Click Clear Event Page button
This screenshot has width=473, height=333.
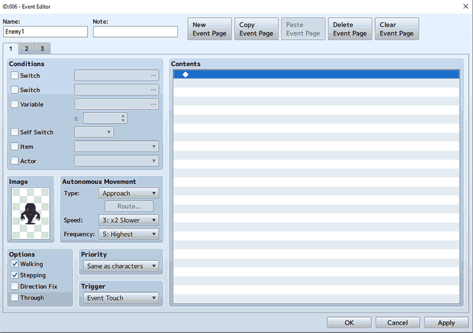[397, 29]
